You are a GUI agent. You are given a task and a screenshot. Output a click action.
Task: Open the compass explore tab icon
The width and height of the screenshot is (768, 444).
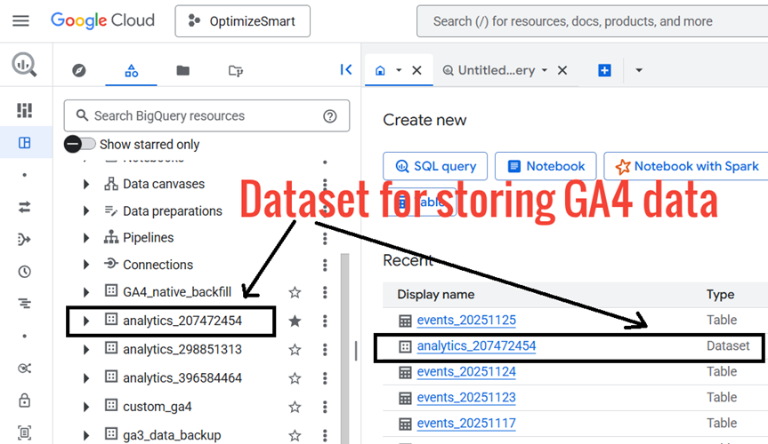tap(79, 70)
